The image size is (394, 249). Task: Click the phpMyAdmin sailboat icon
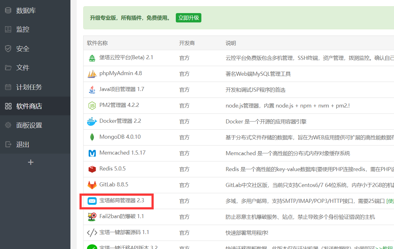pos(92,74)
